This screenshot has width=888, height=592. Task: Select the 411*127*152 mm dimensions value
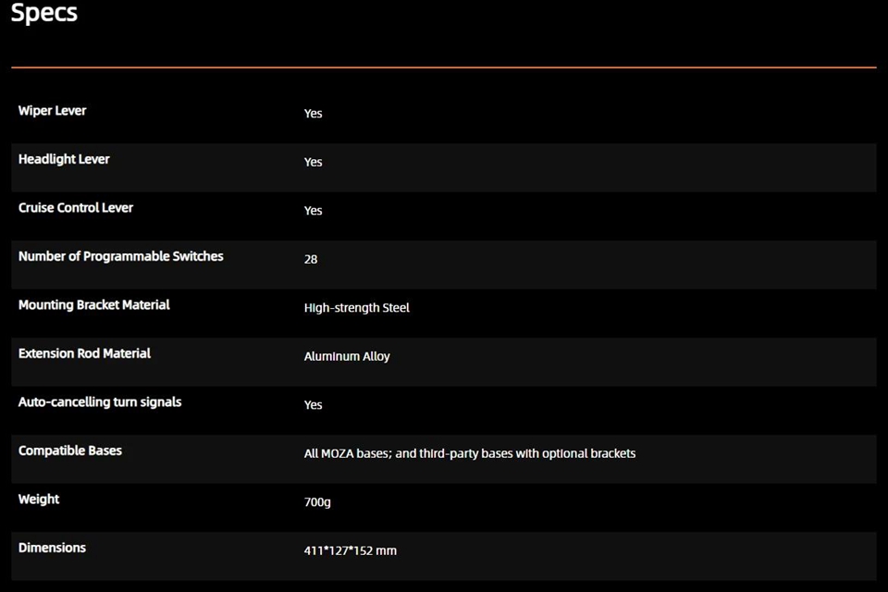(x=350, y=551)
